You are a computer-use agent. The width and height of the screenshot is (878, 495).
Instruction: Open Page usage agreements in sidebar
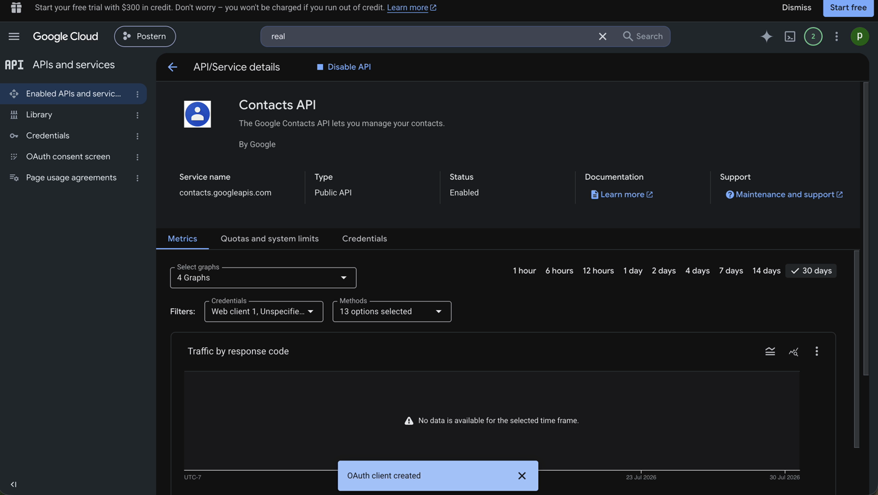71,178
